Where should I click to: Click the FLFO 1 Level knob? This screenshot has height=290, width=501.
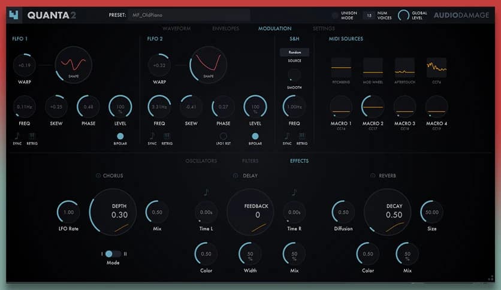pyautogui.click(x=120, y=107)
